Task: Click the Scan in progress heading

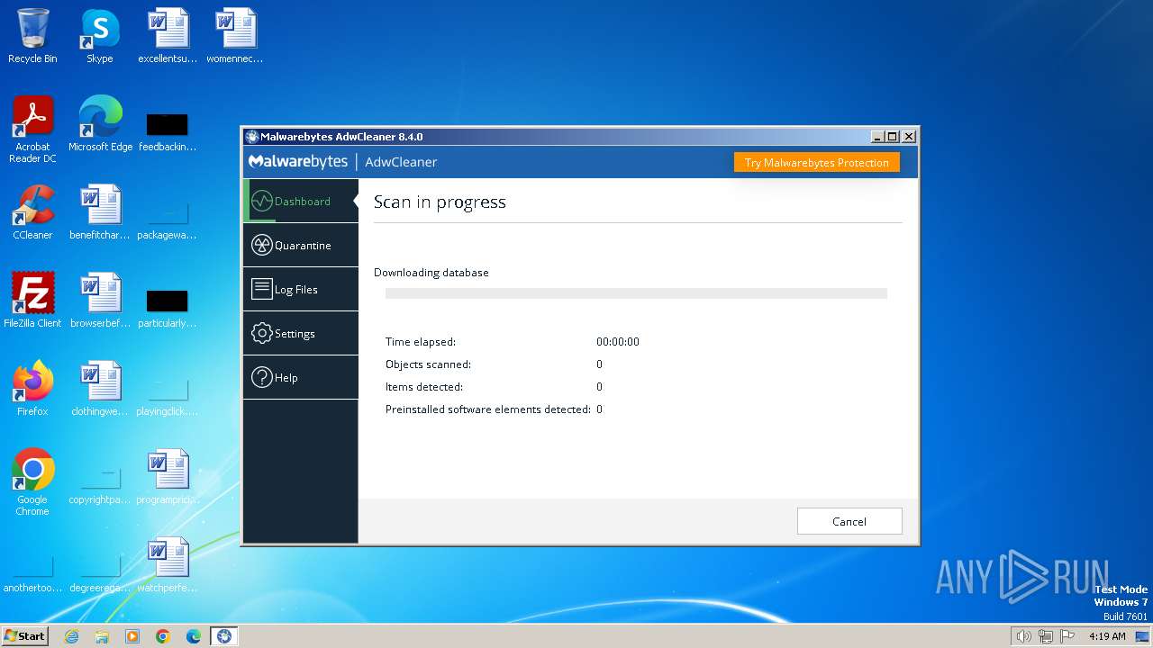Action: click(440, 202)
